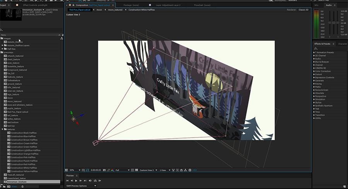
Task: Click the Red-Fox_Paper-cutout breadcrumb button
Action: point(80,10)
